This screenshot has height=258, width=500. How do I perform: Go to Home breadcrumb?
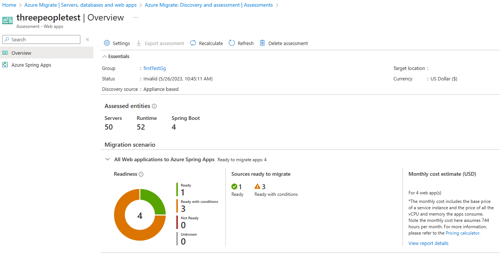tap(9, 5)
